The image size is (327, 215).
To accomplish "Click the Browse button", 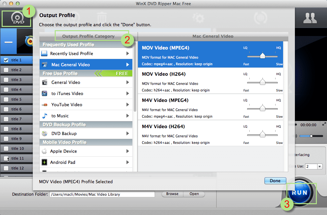I will click(x=172, y=194).
